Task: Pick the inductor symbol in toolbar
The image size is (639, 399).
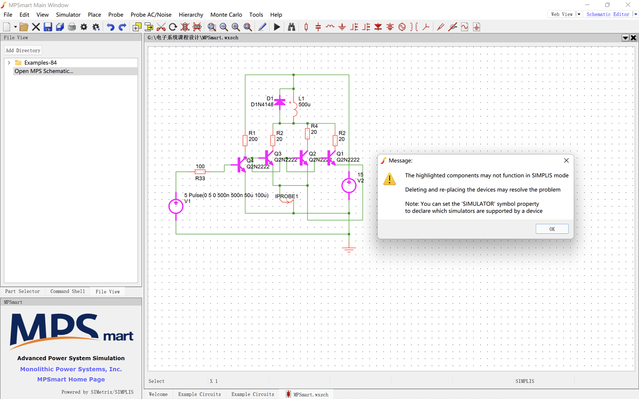Action: coord(330,27)
